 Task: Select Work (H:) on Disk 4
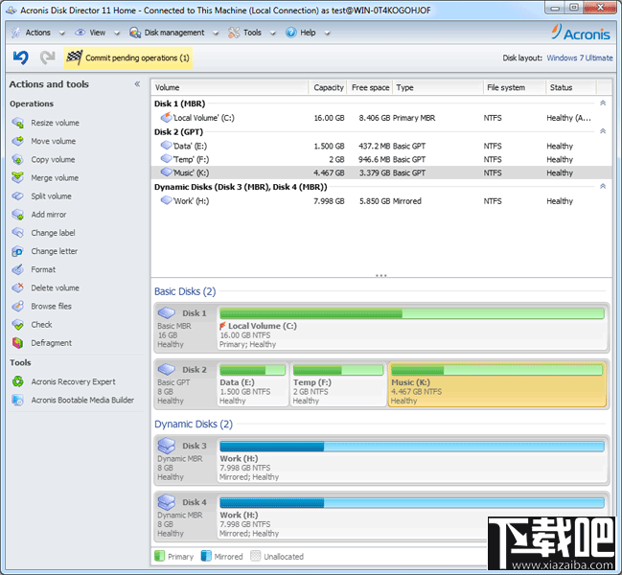click(x=412, y=517)
